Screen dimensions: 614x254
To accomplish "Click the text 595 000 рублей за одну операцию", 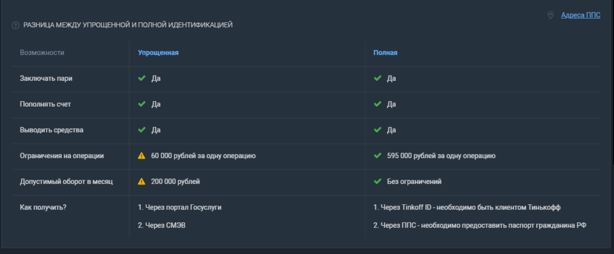I will click(x=441, y=156).
